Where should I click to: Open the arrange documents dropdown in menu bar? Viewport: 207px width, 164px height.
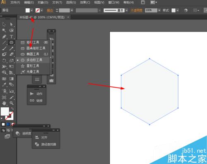[x=154, y=2]
